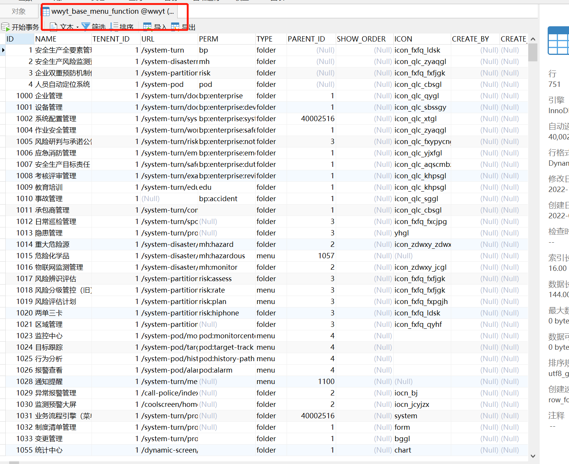This screenshot has height=464, width=569.
Task: Click the table icon in the info panel
Action: point(558,41)
